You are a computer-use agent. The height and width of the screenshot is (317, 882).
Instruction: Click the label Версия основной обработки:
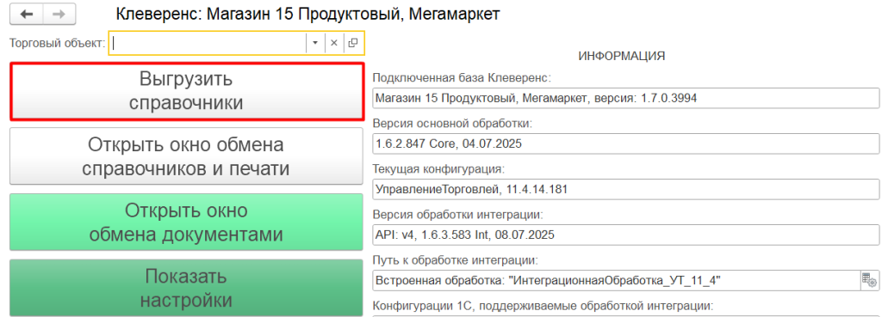(x=452, y=124)
